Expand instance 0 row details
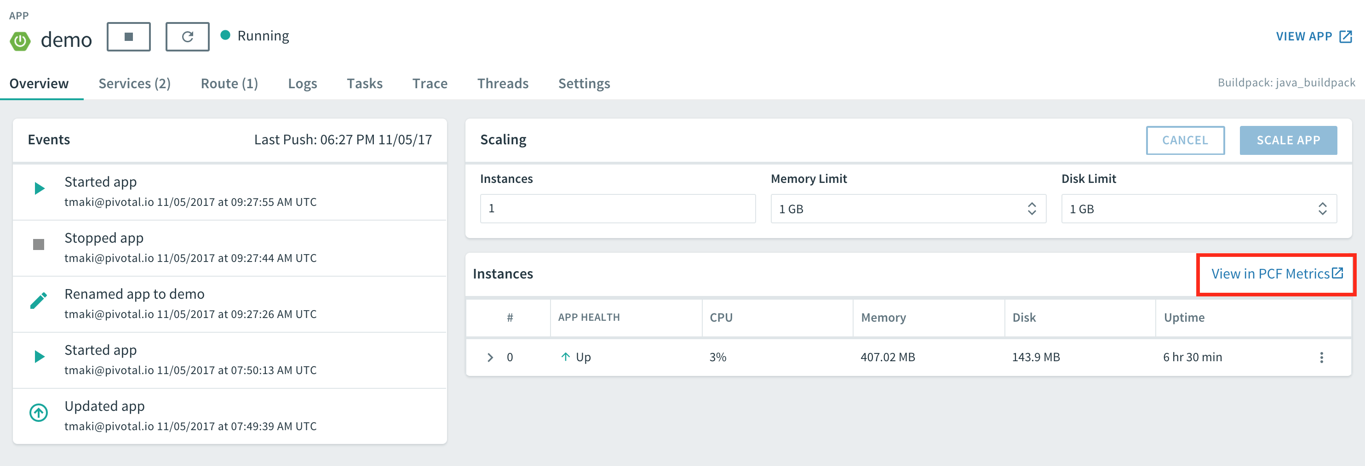This screenshot has height=466, width=1365. point(490,358)
